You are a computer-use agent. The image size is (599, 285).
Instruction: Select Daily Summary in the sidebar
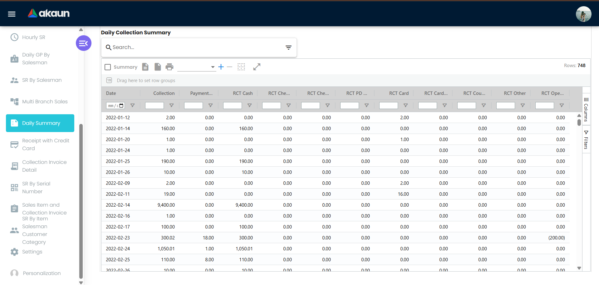40,123
